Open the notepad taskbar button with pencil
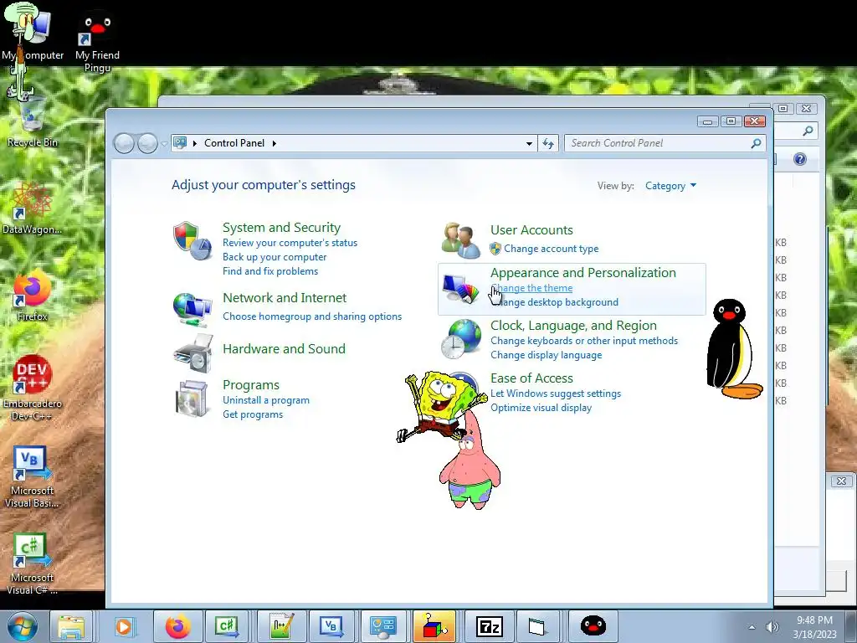 pos(280,626)
